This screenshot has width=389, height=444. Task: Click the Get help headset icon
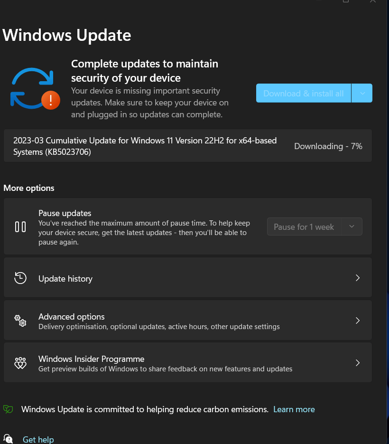click(8, 439)
